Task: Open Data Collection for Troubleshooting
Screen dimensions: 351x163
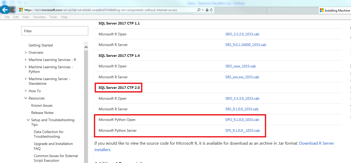Action: pos(48,134)
